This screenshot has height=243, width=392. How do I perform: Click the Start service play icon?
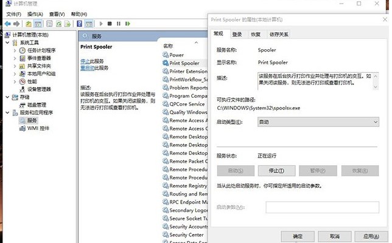click(x=101, y=24)
